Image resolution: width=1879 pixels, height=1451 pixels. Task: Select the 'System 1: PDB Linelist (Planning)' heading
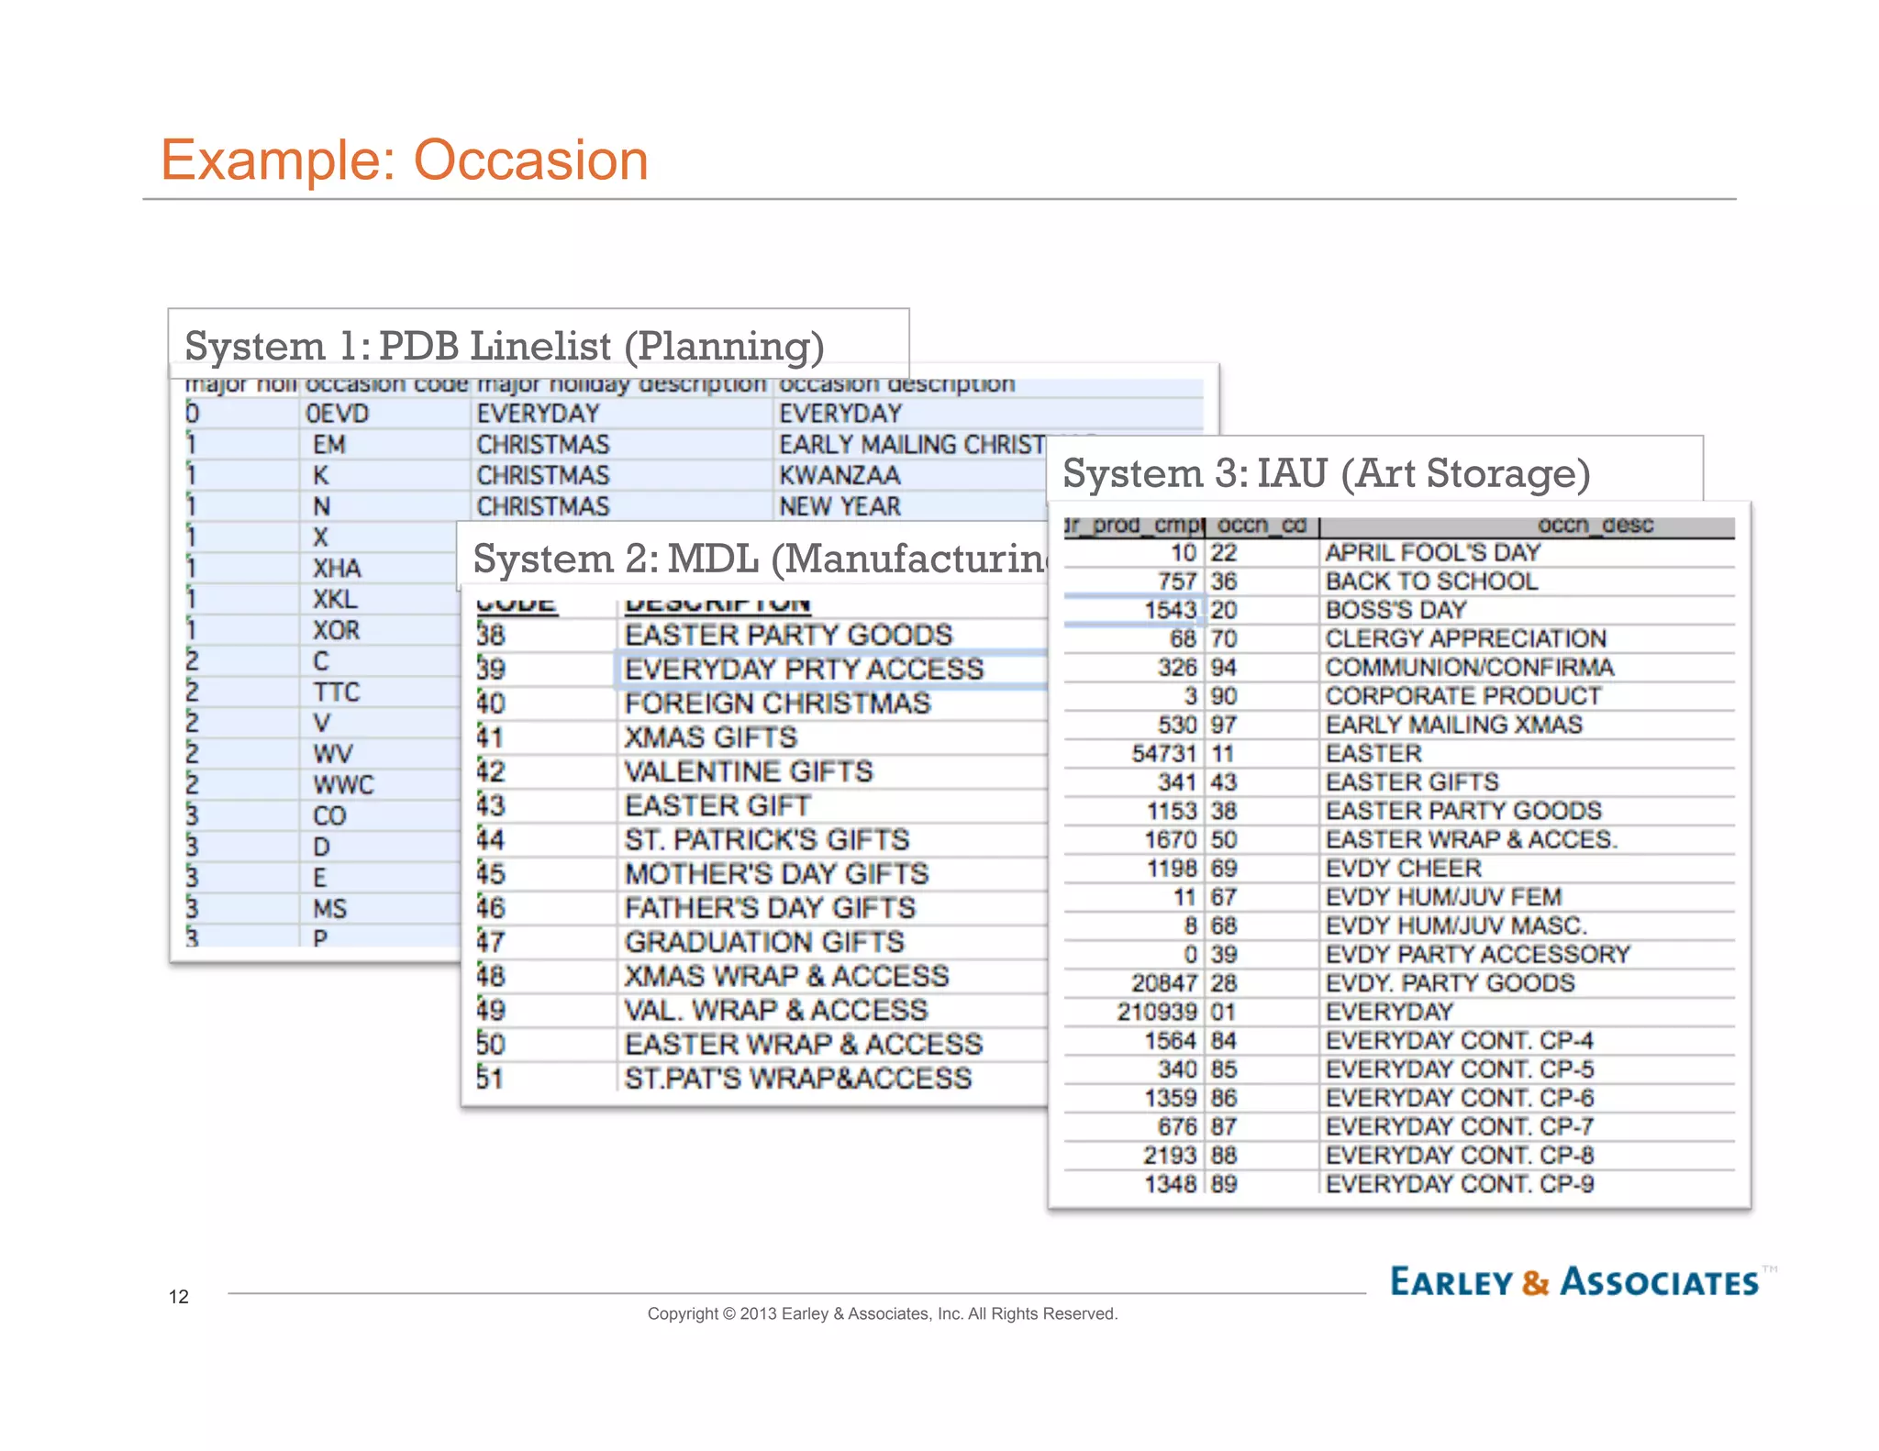tap(505, 347)
